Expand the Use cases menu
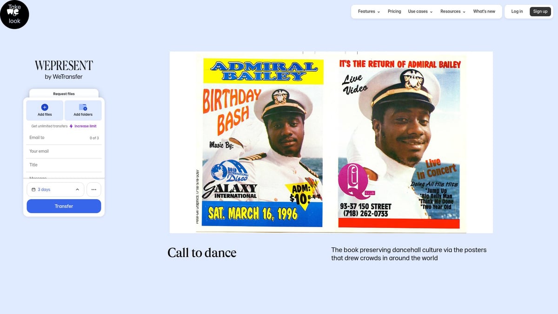Viewport: 558px width, 314px height. [420, 12]
